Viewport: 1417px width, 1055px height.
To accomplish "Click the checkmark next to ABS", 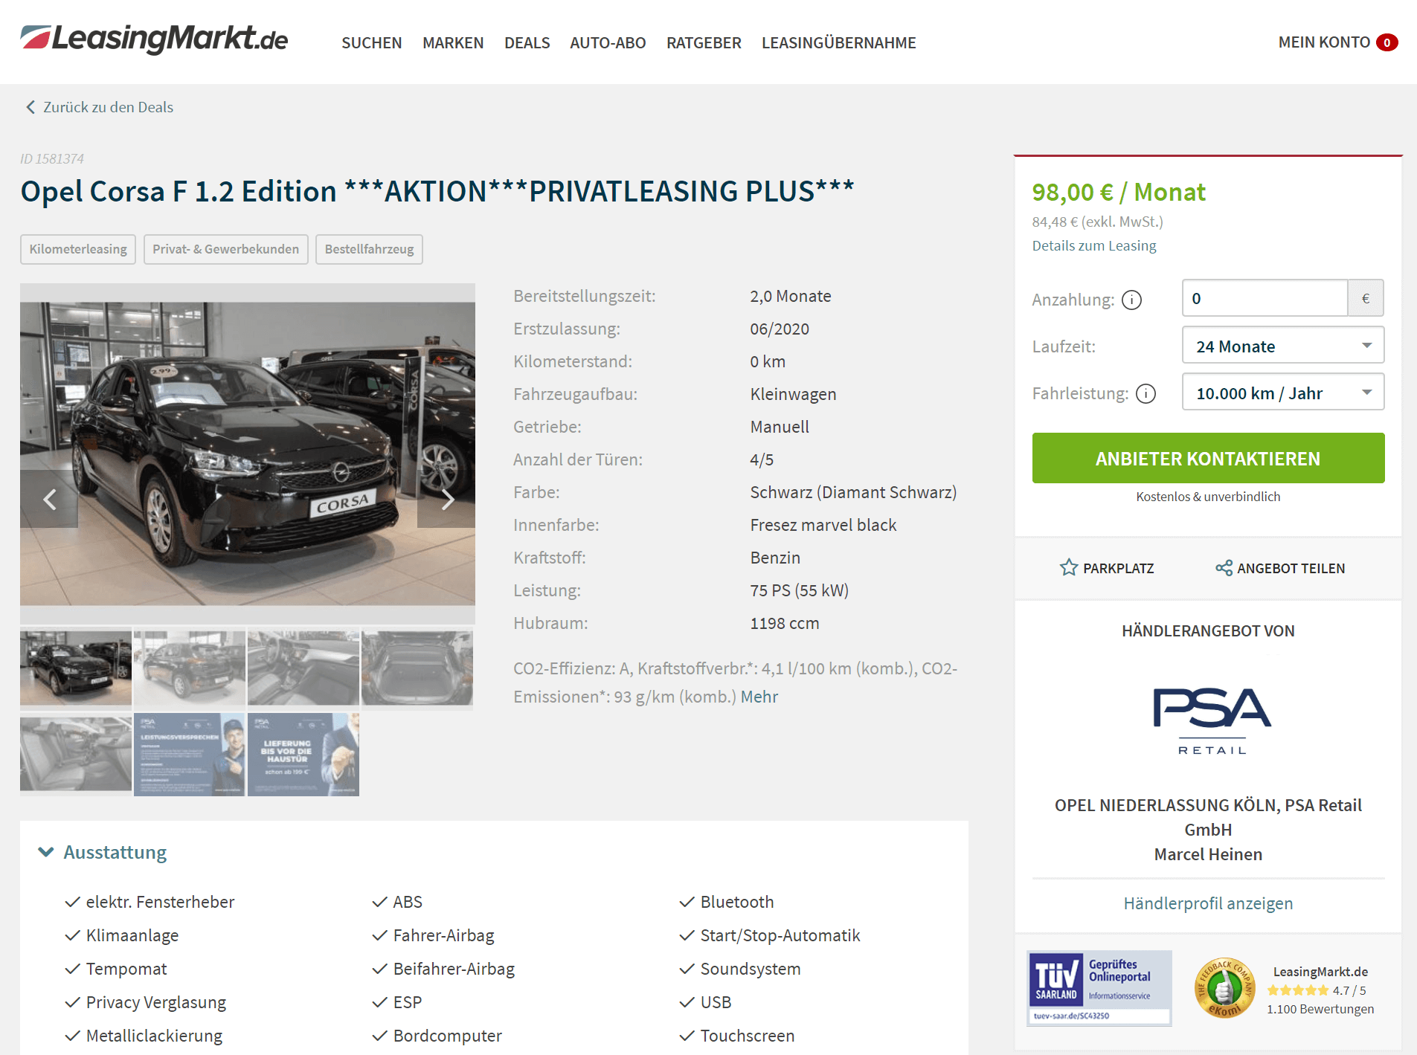I will (380, 902).
